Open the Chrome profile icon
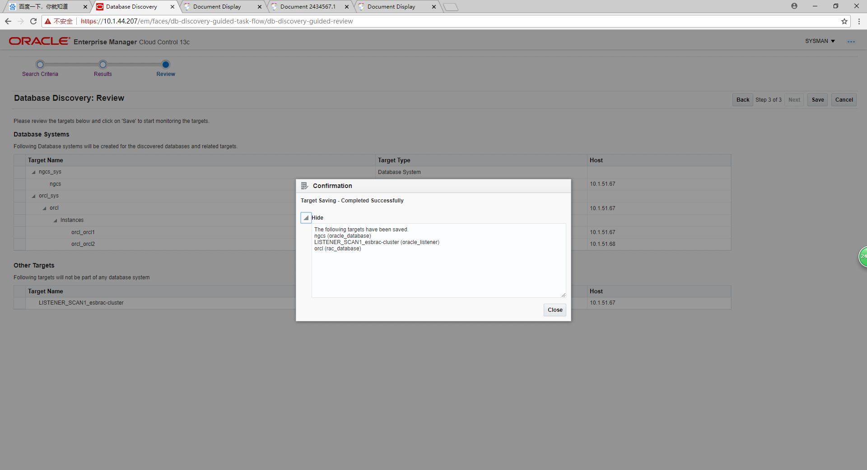The height and width of the screenshot is (470, 867). [794, 6]
